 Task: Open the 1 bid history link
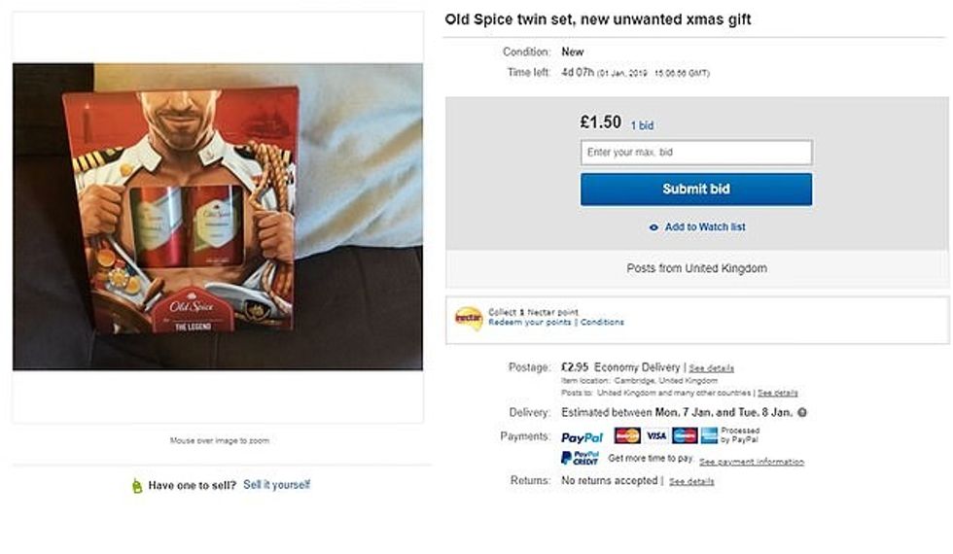[x=642, y=125]
